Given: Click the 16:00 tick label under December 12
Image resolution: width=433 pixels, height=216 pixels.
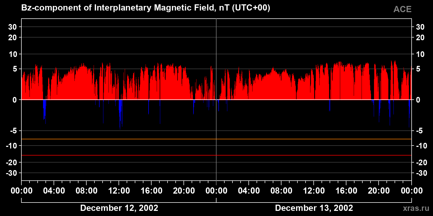Looking at the screenshot, I should click(152, 191).
